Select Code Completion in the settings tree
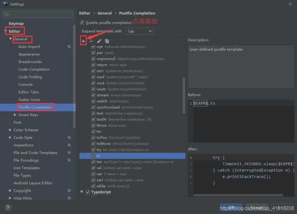 coord(34,70)
